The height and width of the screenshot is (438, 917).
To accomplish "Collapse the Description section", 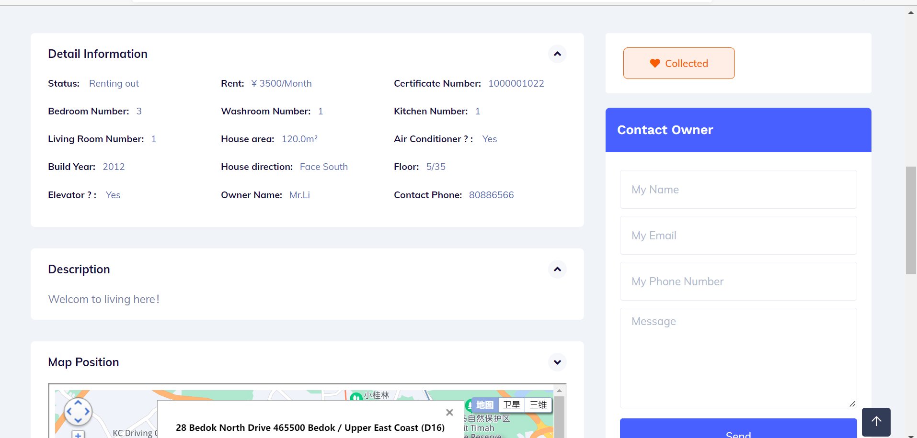I will 557,269.
